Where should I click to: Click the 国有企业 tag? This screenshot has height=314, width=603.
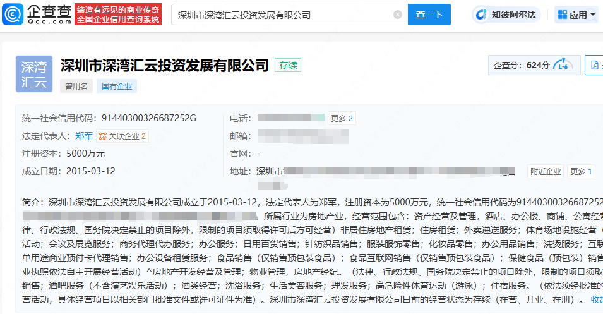tap(117, 86)
